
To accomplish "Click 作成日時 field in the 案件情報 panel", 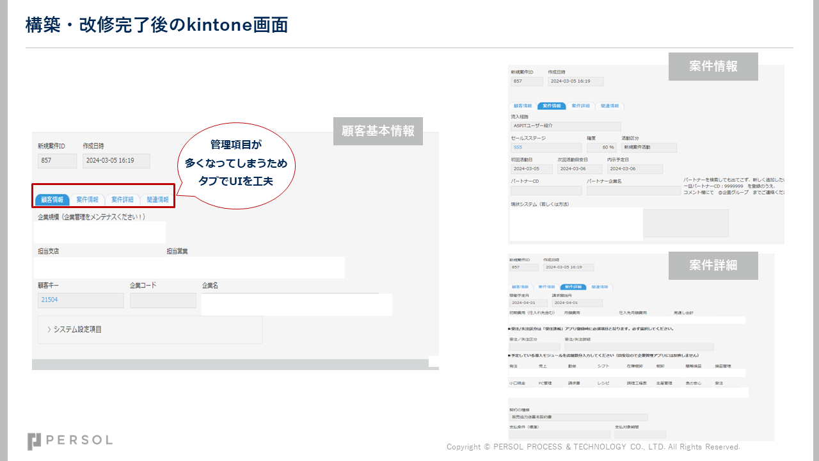I will [576, 81].
